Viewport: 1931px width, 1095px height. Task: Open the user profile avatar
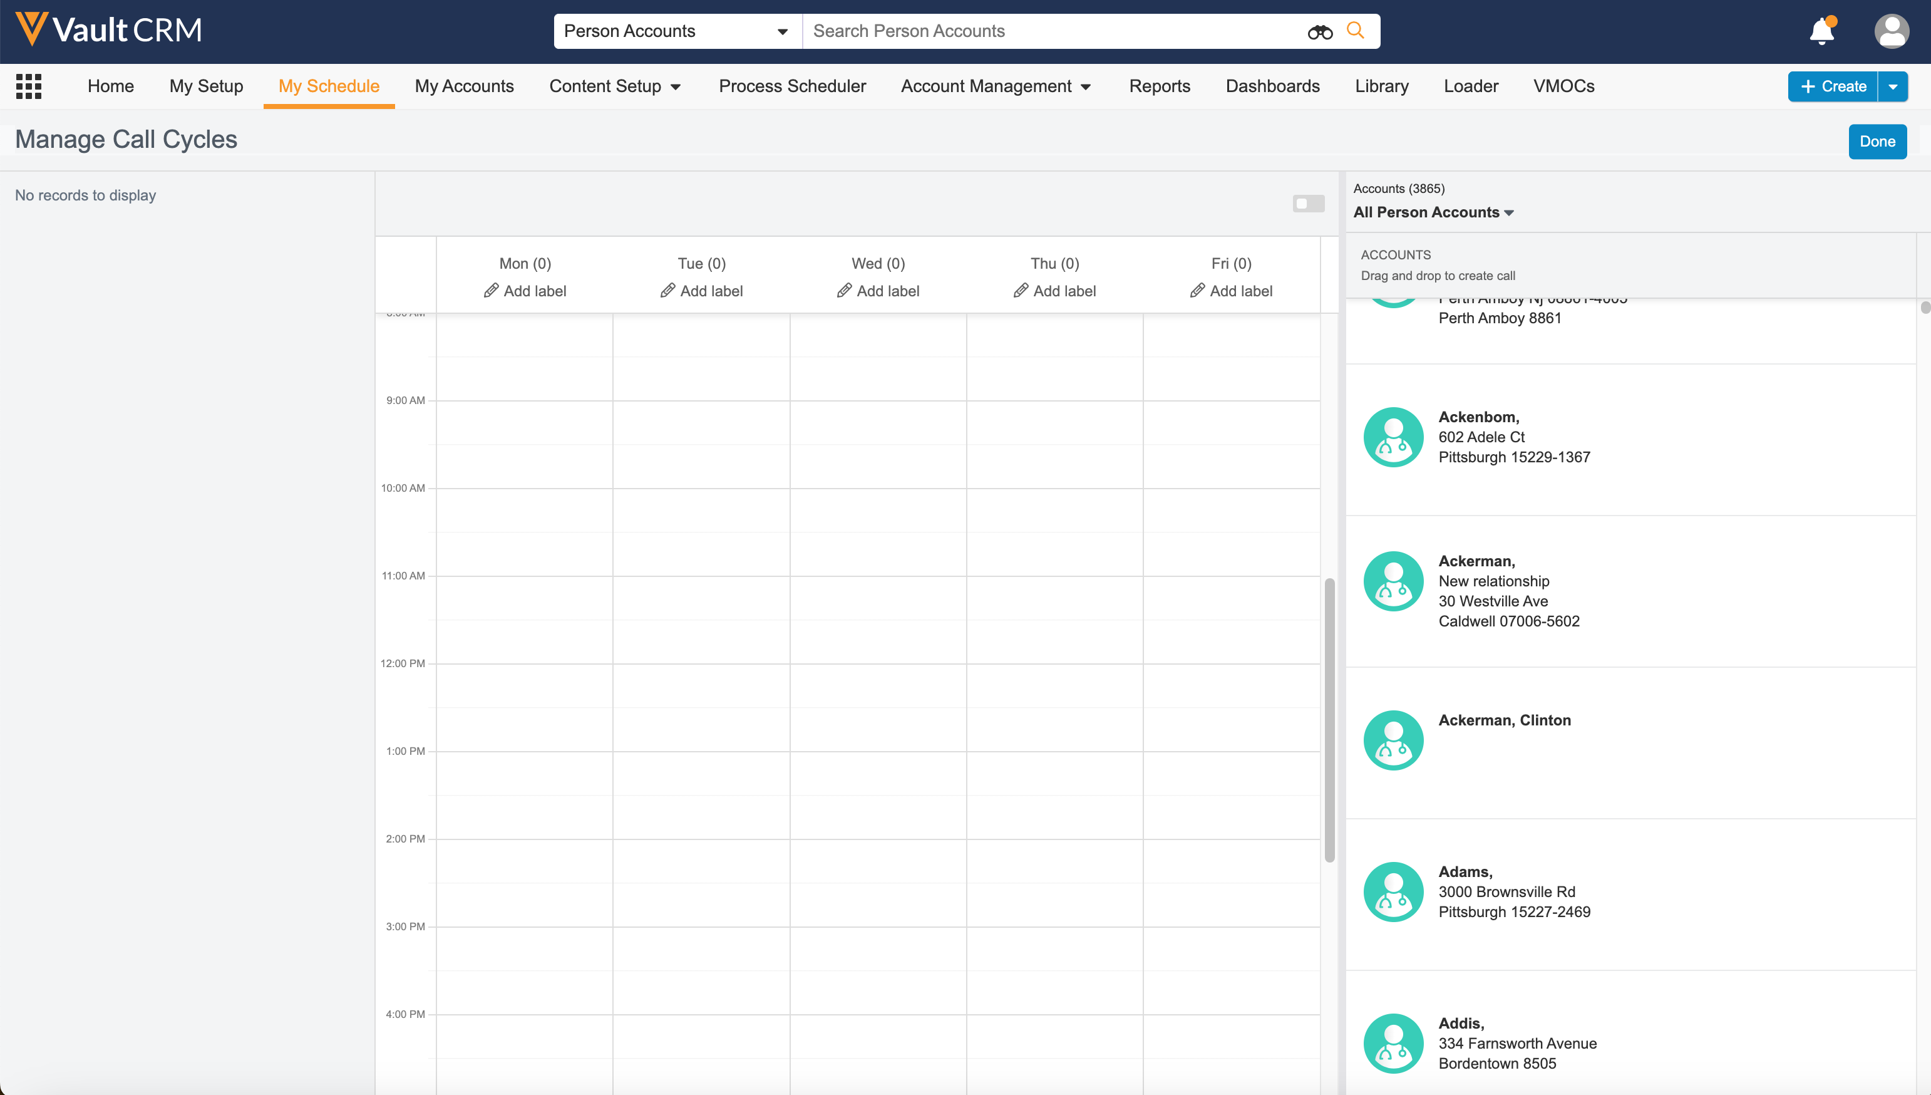(x=1891, y=31)
